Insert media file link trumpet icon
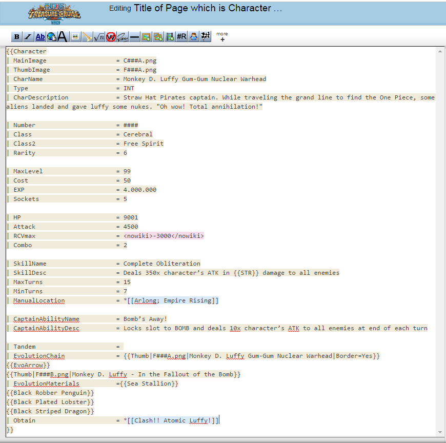 pos(87,37)
